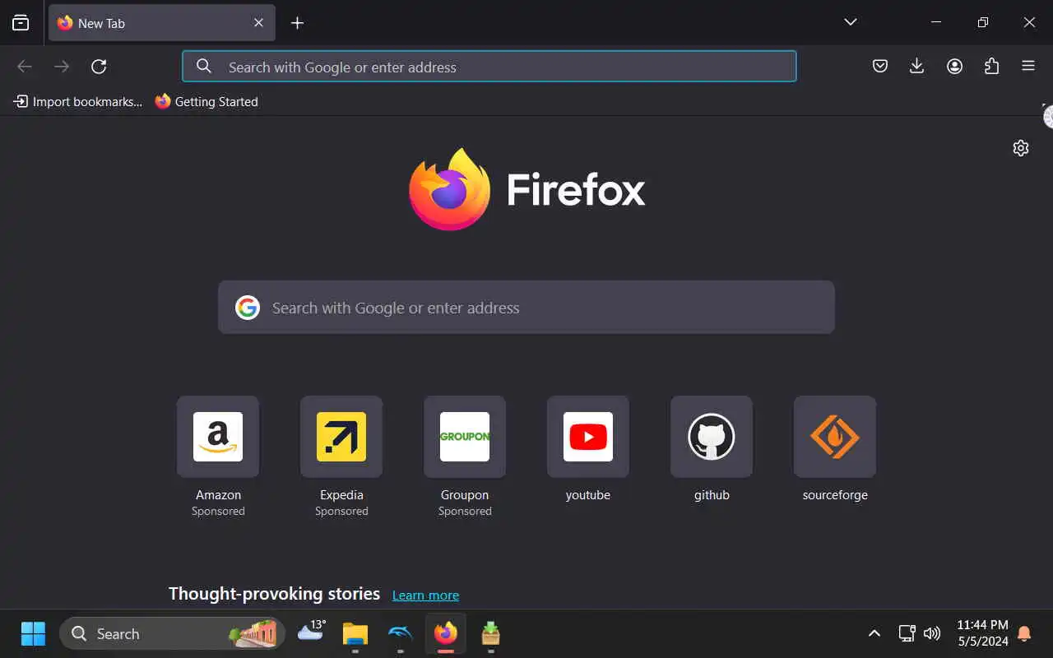Follow the Learn more link
This screenshot has height=658, width=1053.
(x=425, y=595)
